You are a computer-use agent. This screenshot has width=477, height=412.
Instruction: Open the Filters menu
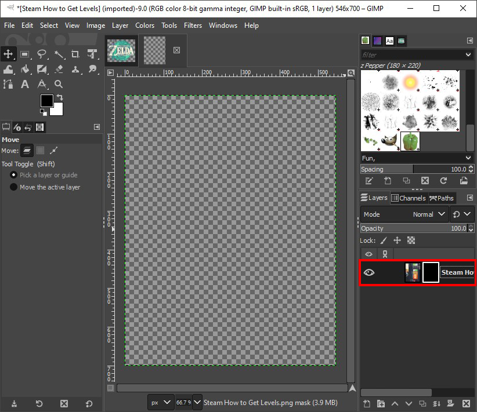193,25
